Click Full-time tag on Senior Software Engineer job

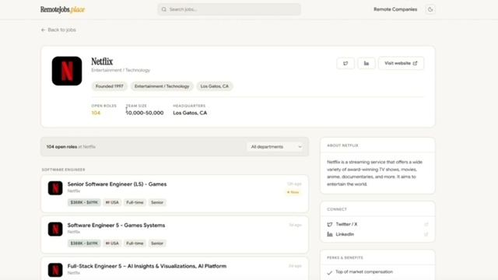(135, 202)
